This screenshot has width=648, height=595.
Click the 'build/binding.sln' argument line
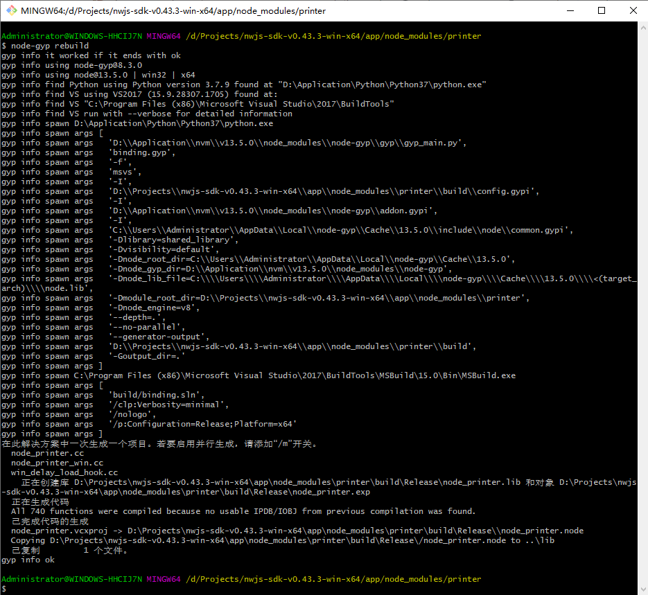103,395
